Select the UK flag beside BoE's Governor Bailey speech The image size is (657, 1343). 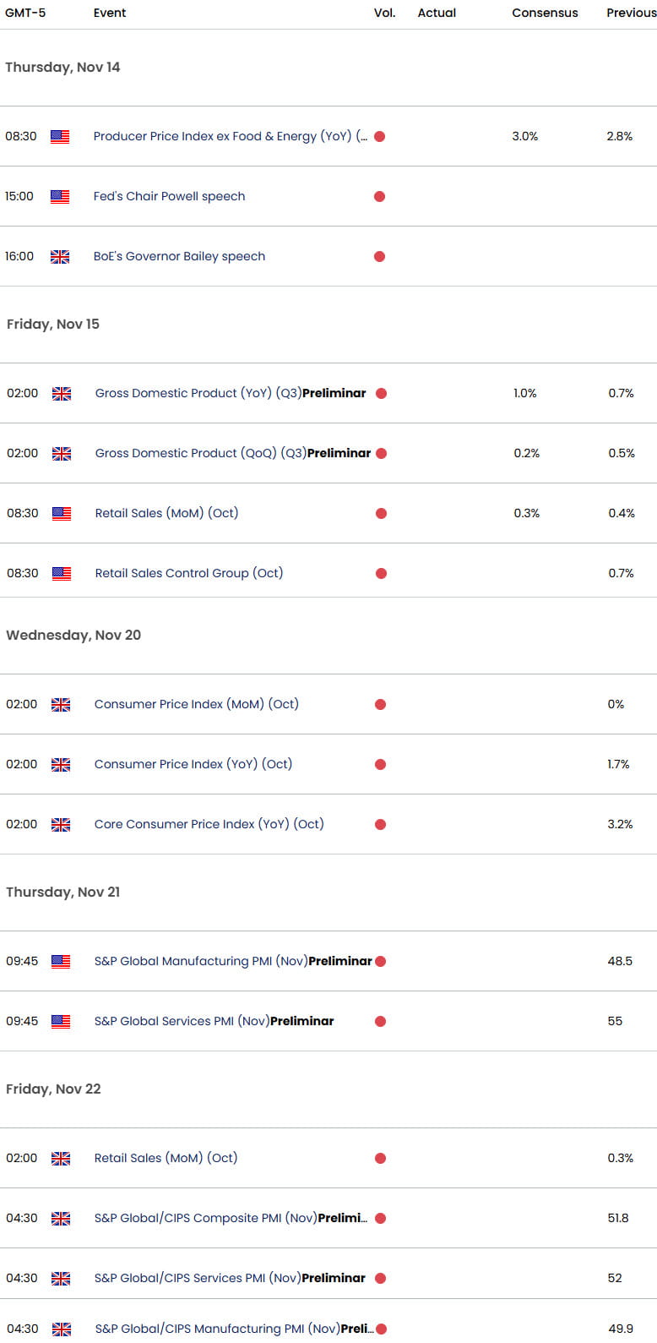point(60,257)
